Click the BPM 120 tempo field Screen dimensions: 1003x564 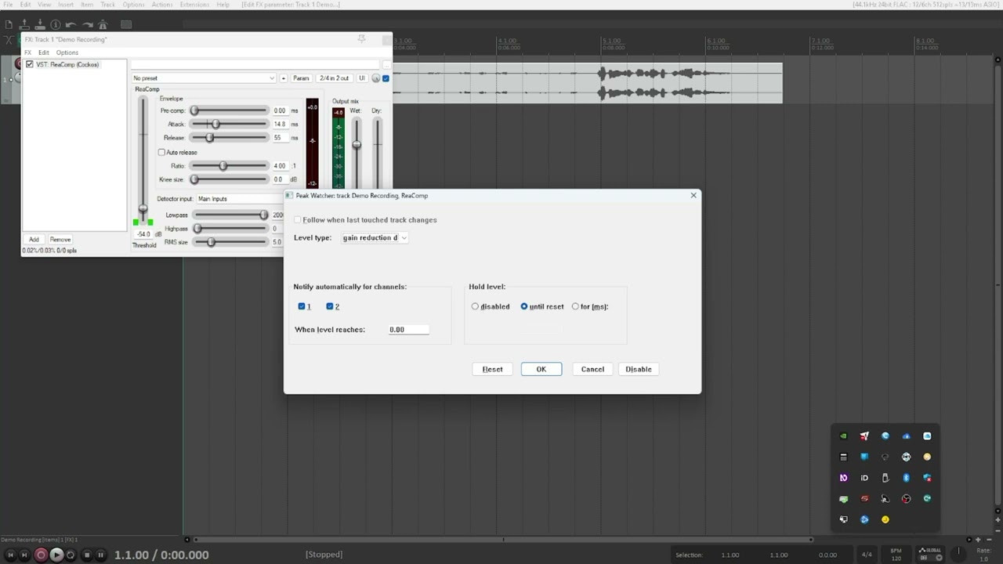pos(896,554)
